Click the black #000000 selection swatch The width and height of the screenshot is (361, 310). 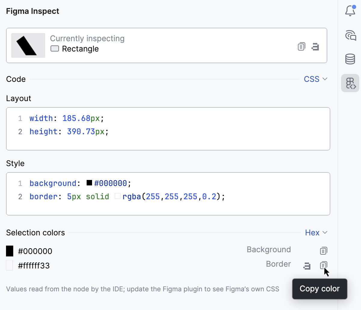pyautogui.click(x=10, y=251)
